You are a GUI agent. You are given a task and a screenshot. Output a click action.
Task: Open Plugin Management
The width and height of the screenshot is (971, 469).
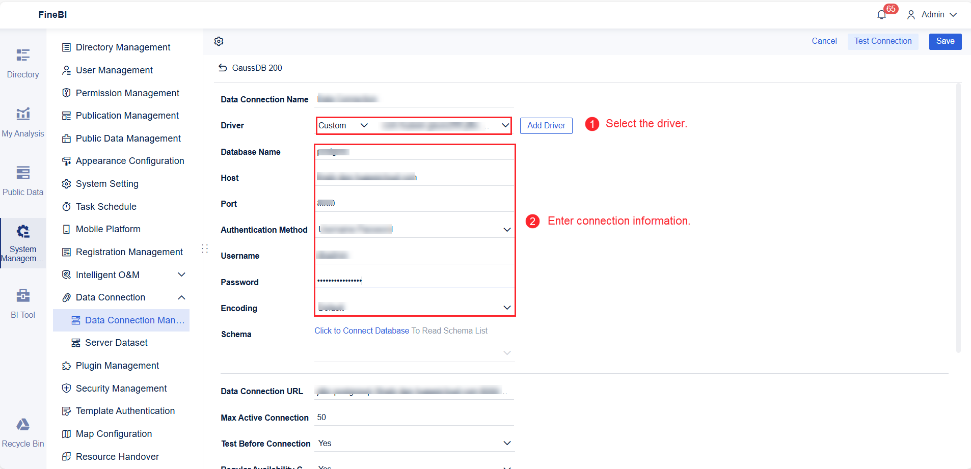tap(117, 365)
